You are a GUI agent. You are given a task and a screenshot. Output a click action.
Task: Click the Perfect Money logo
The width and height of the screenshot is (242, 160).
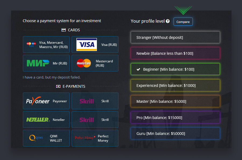click(85, 138)
